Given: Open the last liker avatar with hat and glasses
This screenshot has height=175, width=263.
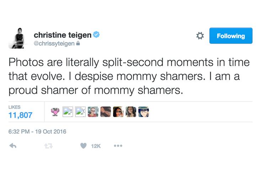Looking at the screenshot, I should [x=143, y=112].
